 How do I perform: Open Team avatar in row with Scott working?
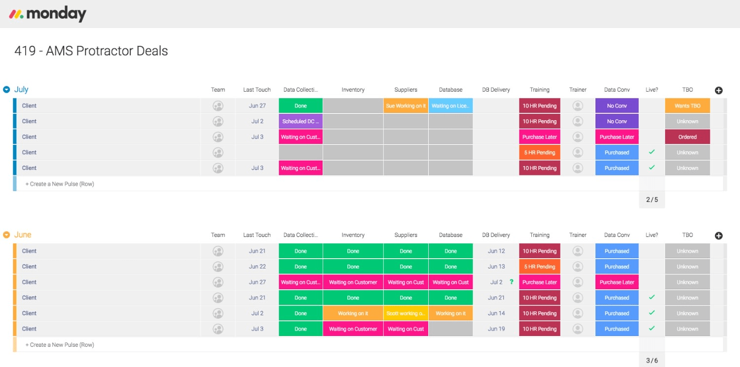(218, 313)
